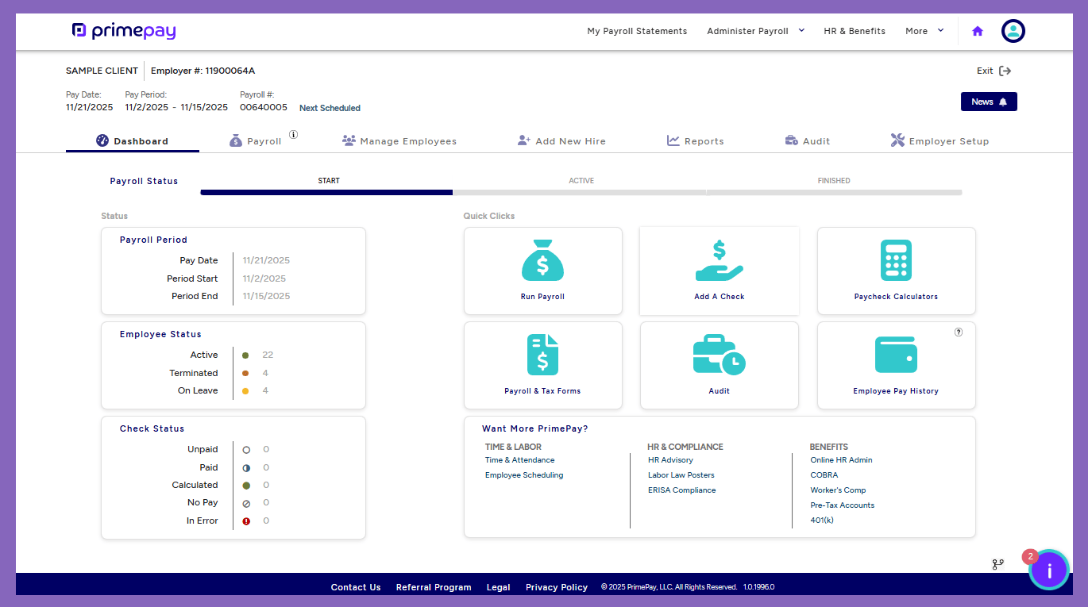Open the Audit briefcase quick click icon
The image size is (1088, 607).
(x=719, y=355)
